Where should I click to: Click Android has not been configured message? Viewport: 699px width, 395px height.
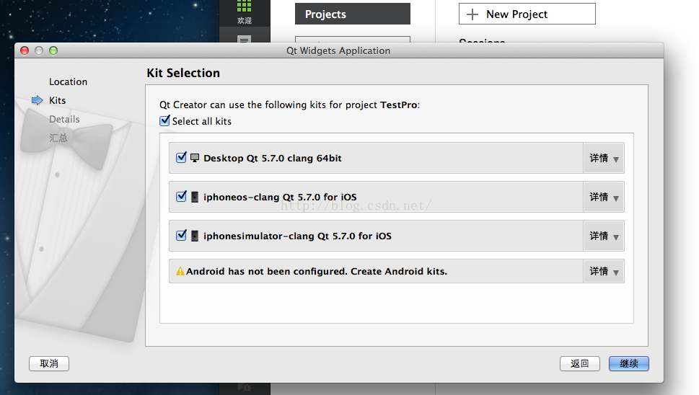point(317,271)
